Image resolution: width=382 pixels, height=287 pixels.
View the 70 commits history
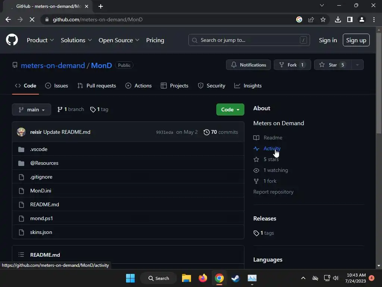coord(221,132)
